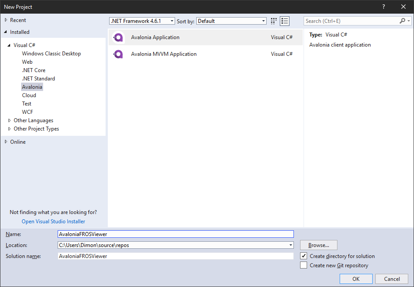Select the WCF category

(27, 112)
